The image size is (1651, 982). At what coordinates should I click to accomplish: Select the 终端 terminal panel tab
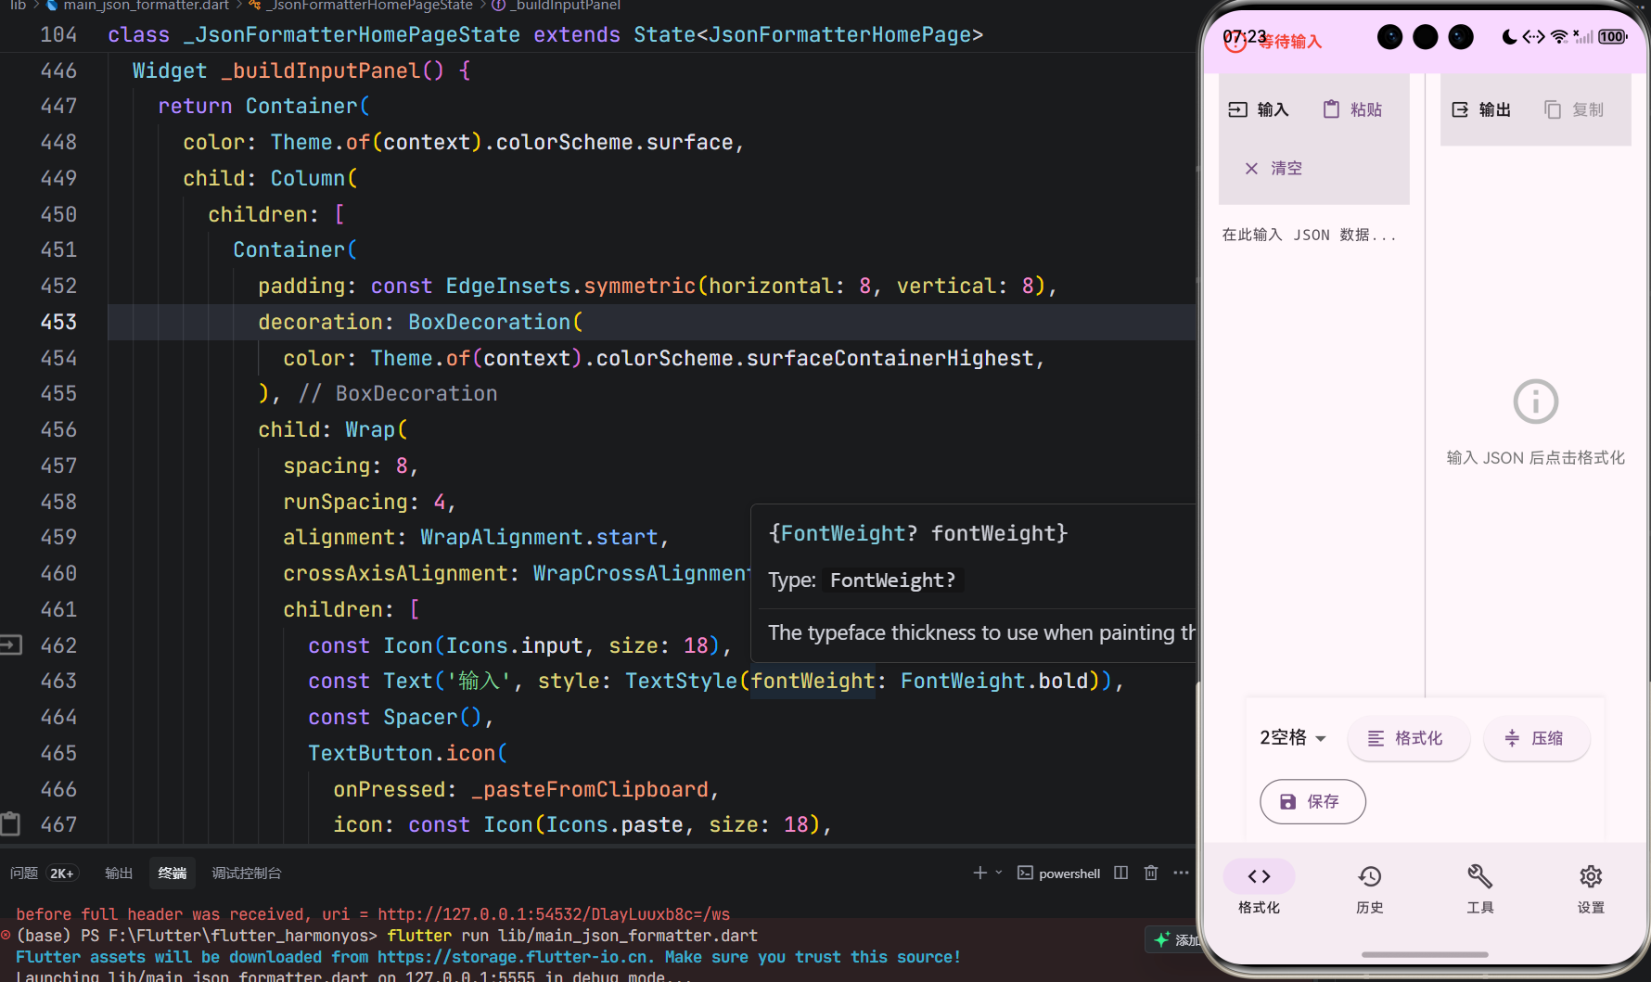click(173, 874)
